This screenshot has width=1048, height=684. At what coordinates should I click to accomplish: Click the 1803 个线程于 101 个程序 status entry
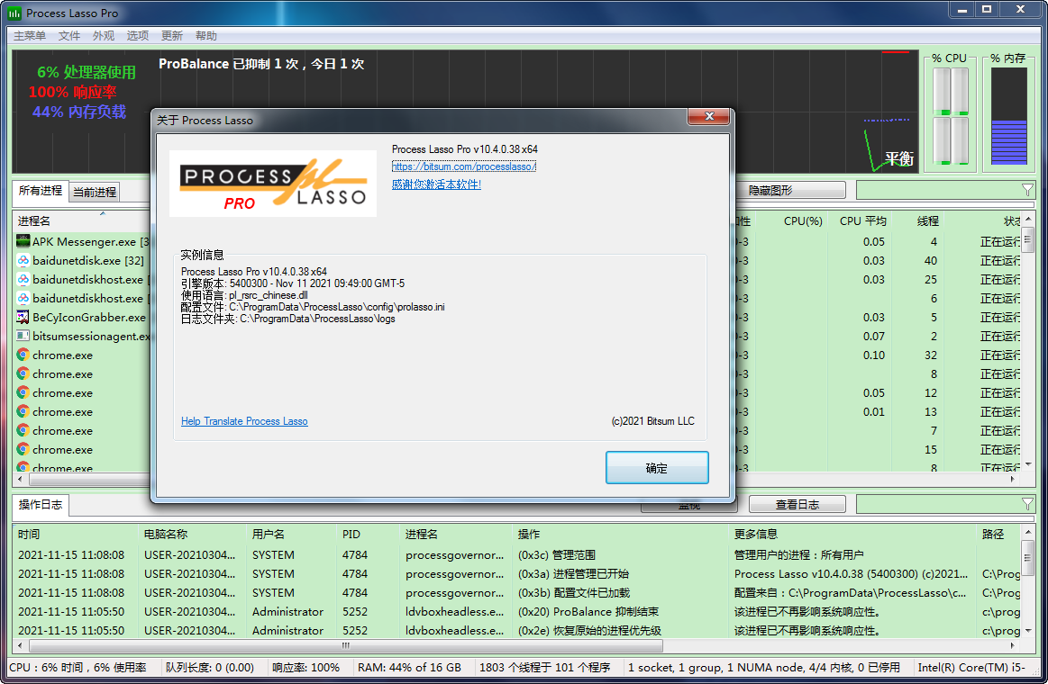pos(544,667)
